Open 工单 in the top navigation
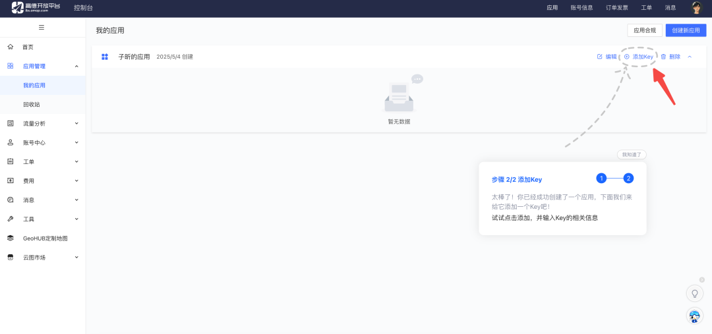Viewport: 712px width, 334px height. [x=647, y=8]
